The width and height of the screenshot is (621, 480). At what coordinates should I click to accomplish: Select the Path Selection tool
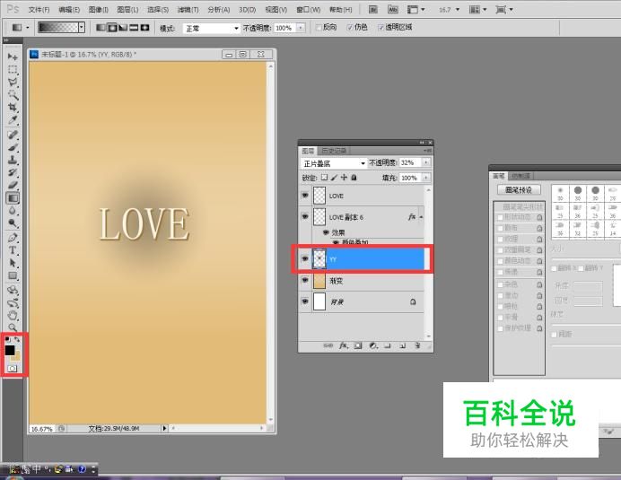[13, 263]
